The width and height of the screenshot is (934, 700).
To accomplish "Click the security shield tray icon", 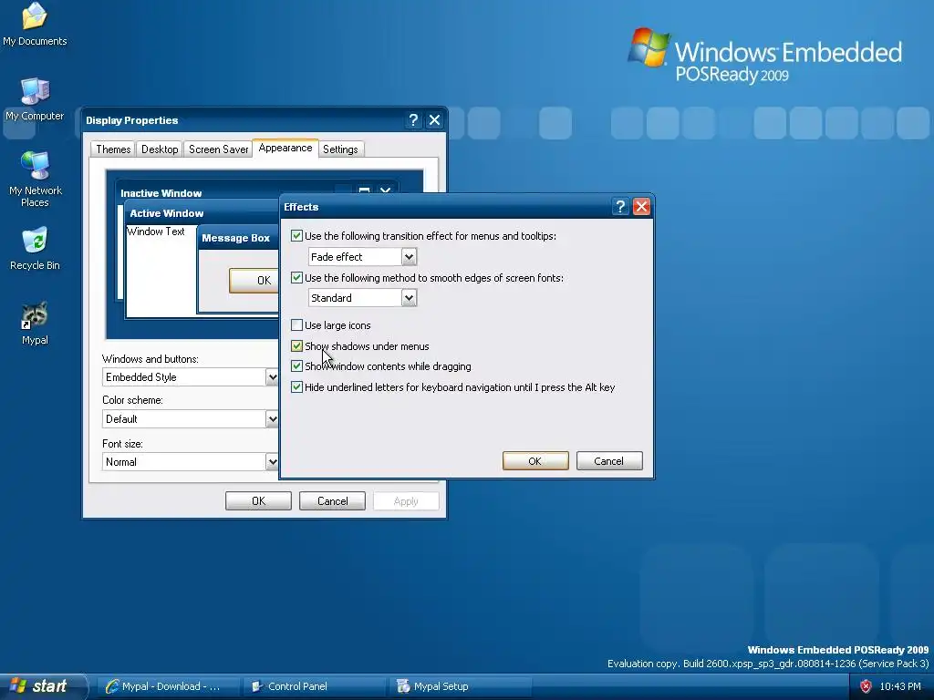I will pos(866,686).
